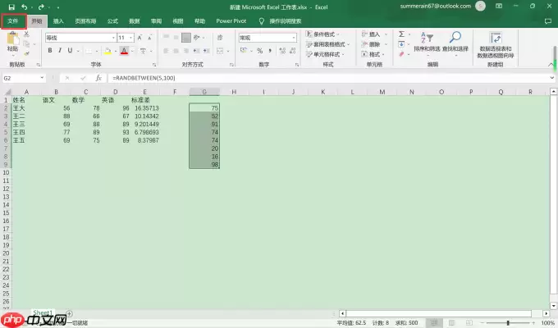Open Find and Select (查找和选择)

pyautogui.click(x=455, y=43)
